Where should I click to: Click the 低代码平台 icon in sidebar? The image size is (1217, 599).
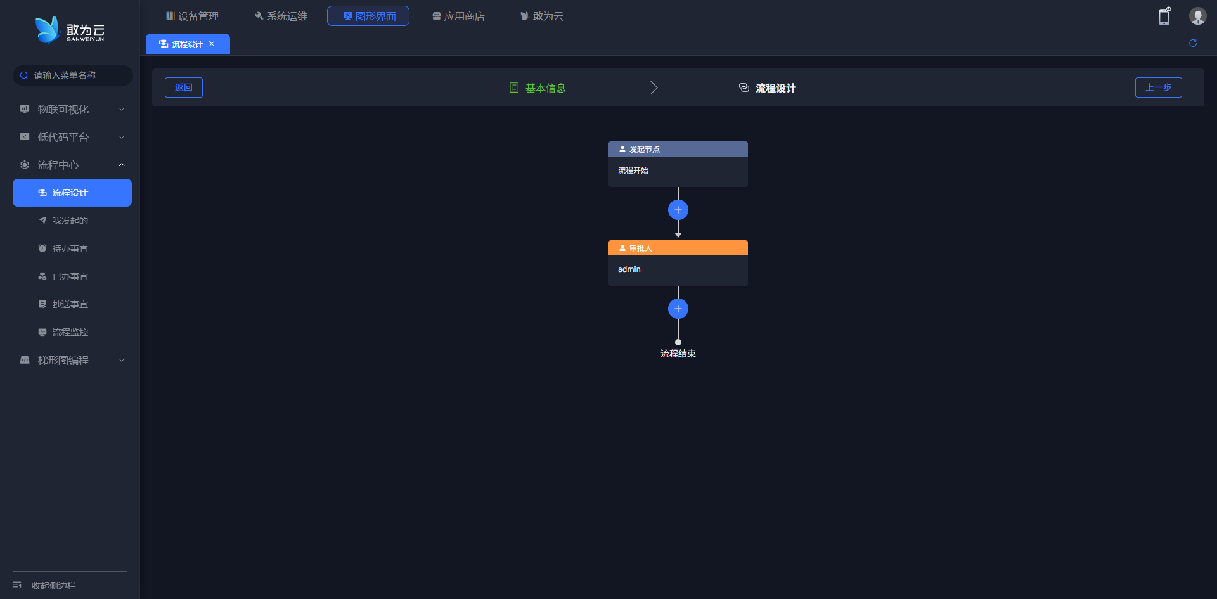[x=25, y=137]
